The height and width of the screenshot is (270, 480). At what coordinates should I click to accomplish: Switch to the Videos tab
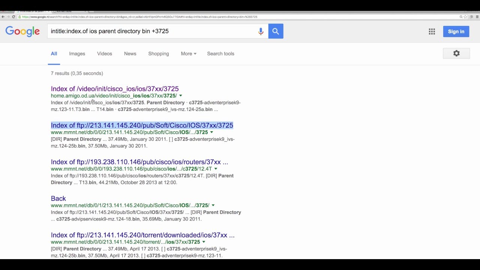coord(105,54)
